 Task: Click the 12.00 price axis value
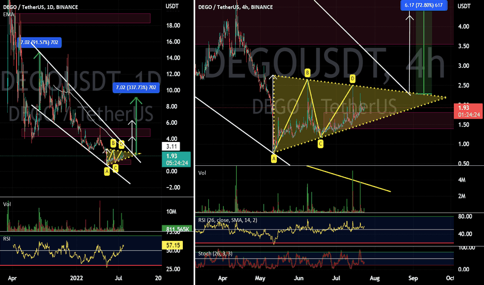tap(173, 74)
